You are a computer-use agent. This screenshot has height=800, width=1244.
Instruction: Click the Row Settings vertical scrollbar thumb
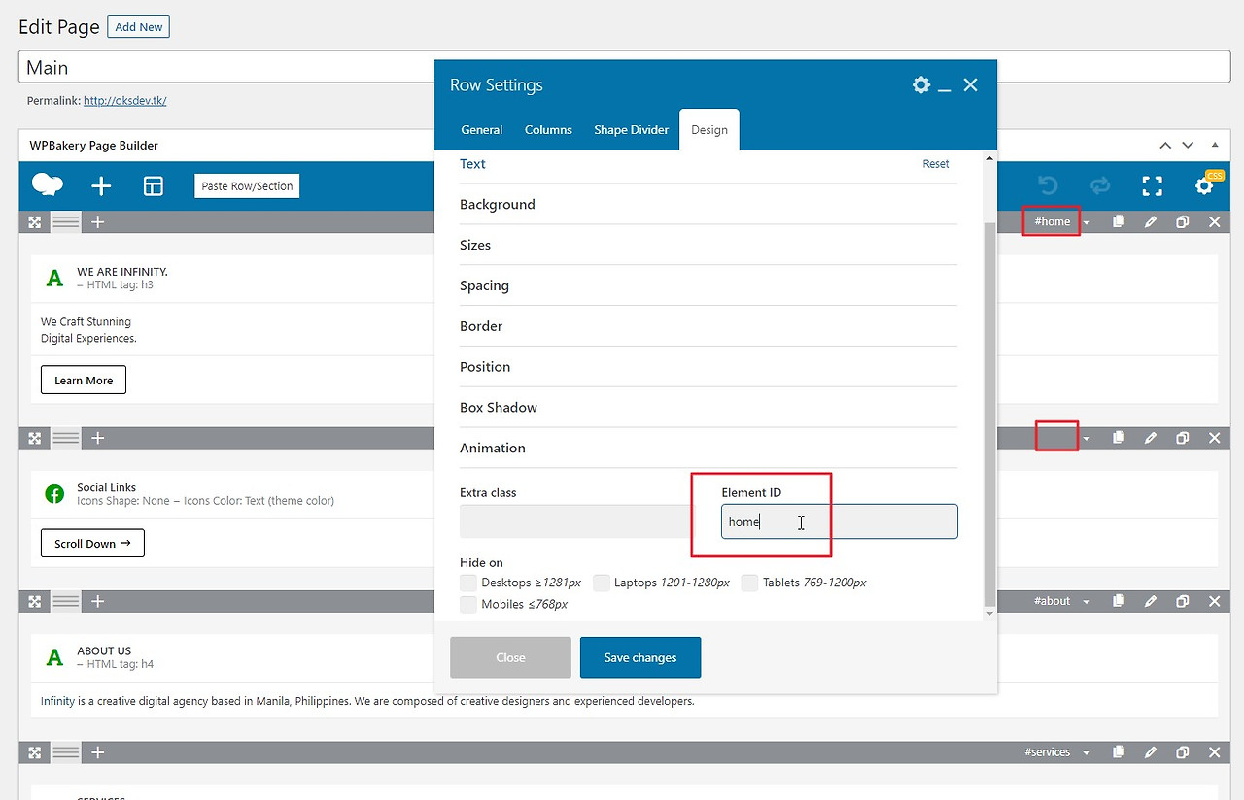[x=989, y=413]
